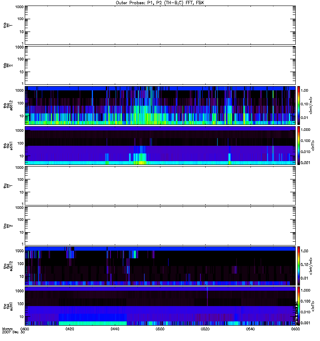Select the 0500 time axis label
320x341 pixels.
point(160,329)
